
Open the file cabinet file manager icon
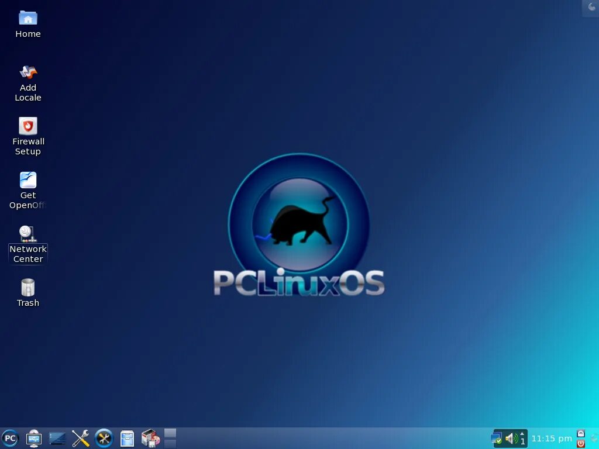click(x=127, y=438)
